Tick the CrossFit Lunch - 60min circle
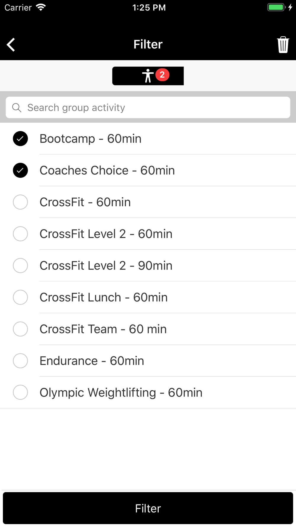 tap(20, 297)
